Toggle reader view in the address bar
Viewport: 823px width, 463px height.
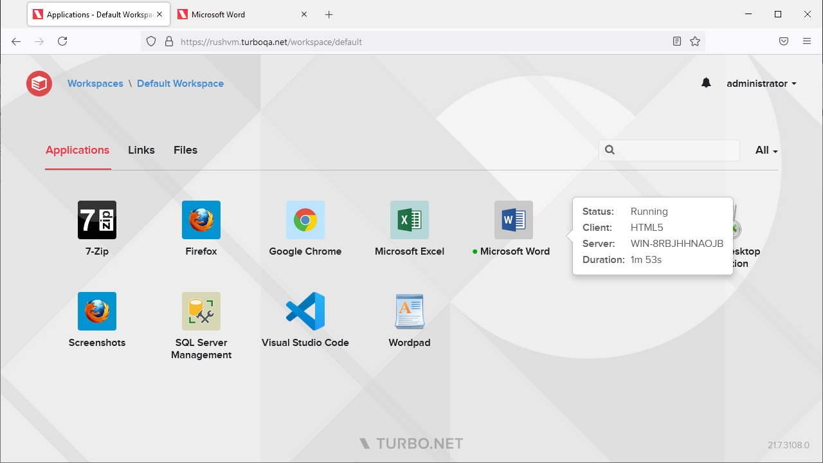click(x=676, y=41)
